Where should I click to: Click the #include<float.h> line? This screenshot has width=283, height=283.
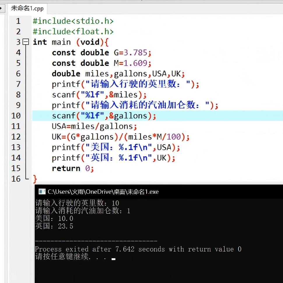pyautogui.click(x=73, y=31)
